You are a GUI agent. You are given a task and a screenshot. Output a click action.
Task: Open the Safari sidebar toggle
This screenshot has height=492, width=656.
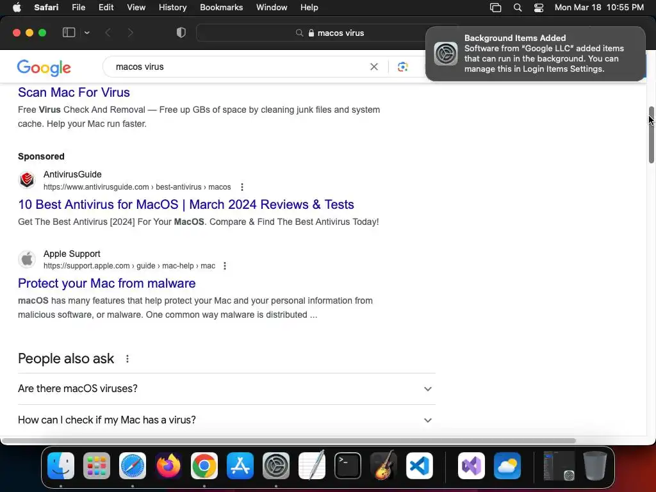click(69, 33)
